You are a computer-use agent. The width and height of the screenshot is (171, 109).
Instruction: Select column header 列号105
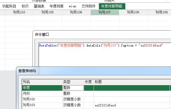[x=48, y=12]
